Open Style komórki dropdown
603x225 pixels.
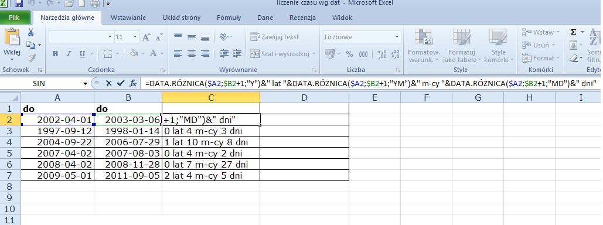498,45
